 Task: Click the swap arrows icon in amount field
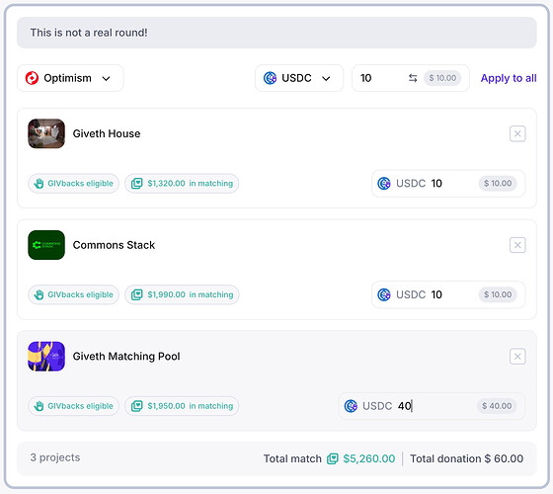pos(413,78)
